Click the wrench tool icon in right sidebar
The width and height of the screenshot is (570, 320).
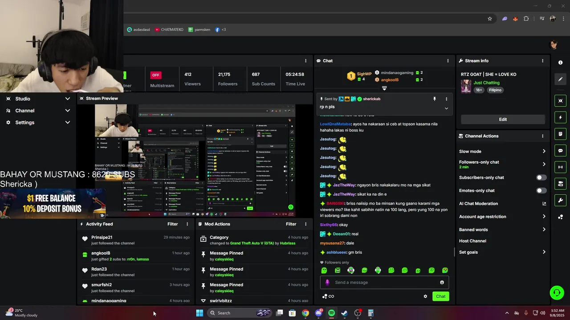coord(560,200)
